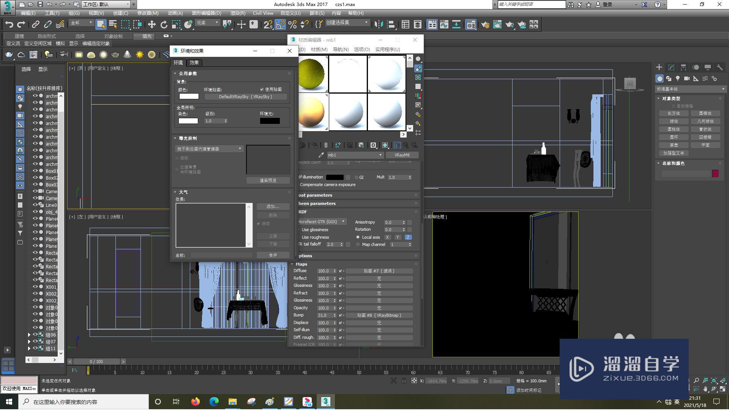The image size is (729, 410).
Task: Open Navigation menu in material editor
Action: pos(341,50)
